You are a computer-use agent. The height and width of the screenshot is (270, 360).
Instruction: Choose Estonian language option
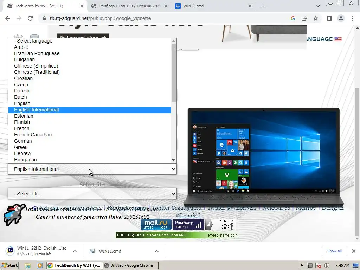click(x=90, y=116)
